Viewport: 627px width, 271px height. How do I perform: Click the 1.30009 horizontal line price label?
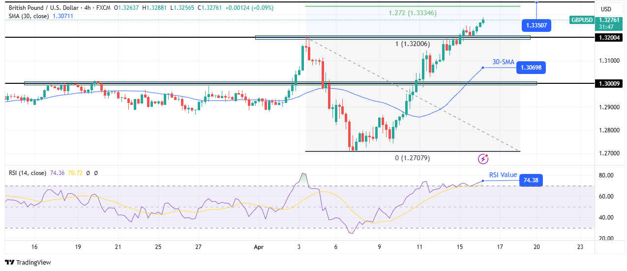(610, 83)
